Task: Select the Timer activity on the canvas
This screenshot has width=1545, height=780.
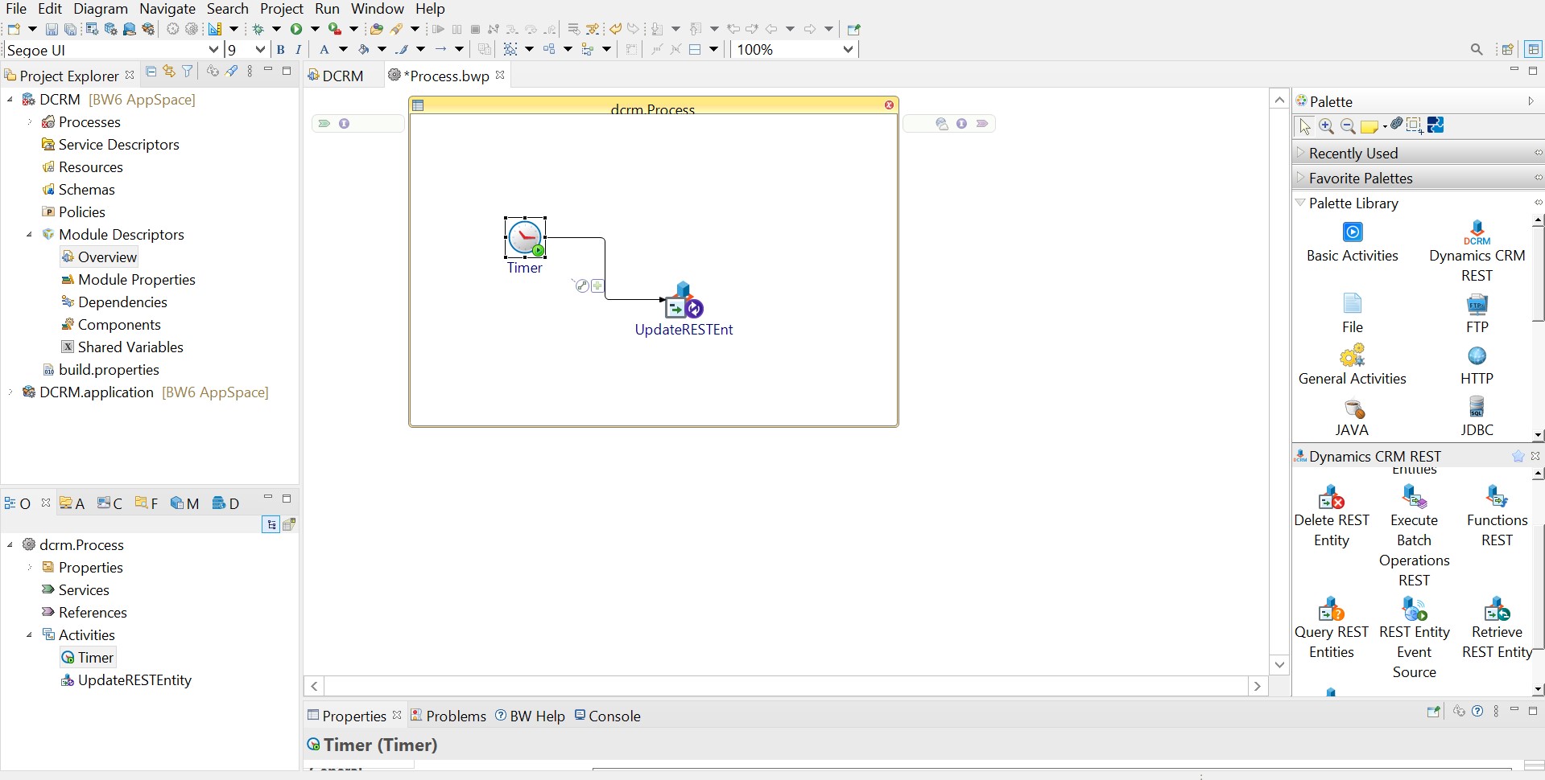Action: [525, 238]
